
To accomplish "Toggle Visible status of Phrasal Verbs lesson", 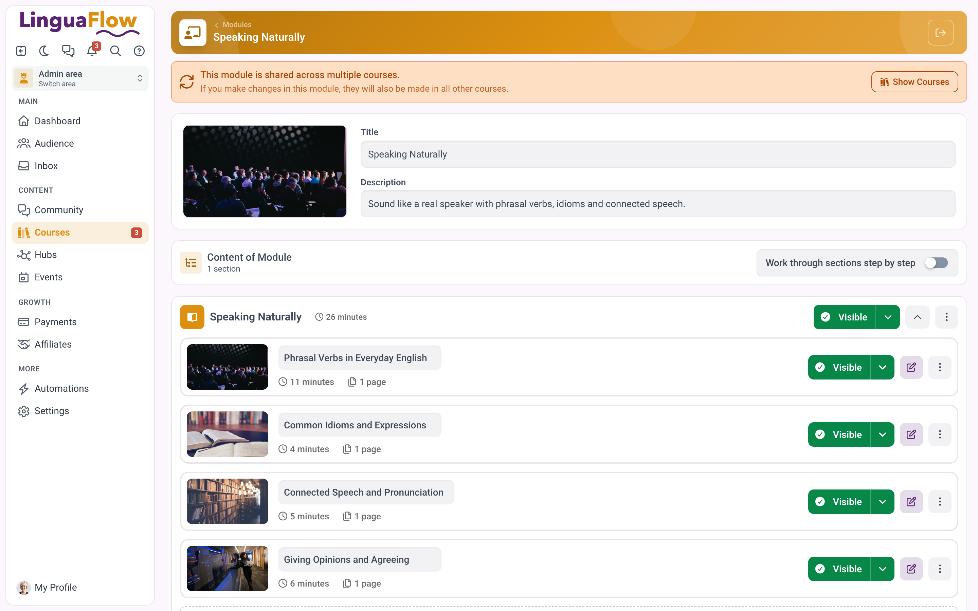I will click(x=839, y=367).
